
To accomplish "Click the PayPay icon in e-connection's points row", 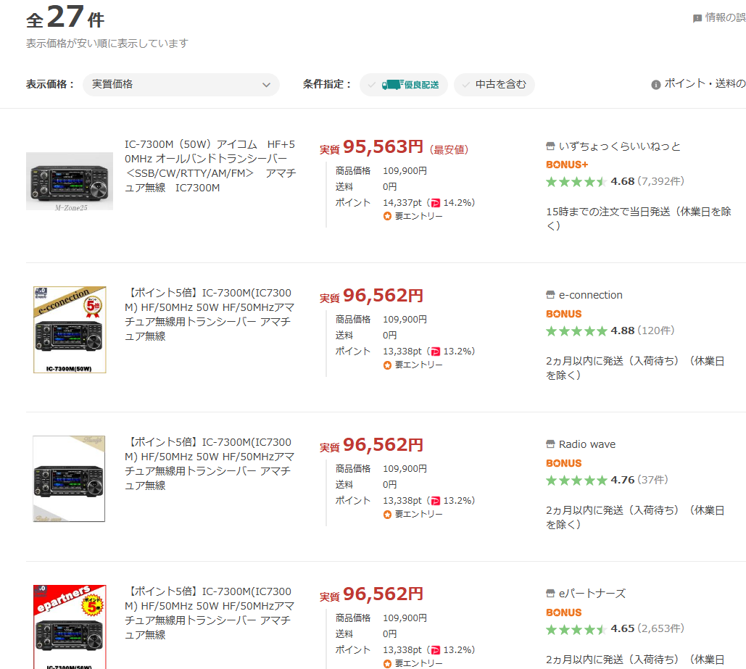I will pos(435,352).
